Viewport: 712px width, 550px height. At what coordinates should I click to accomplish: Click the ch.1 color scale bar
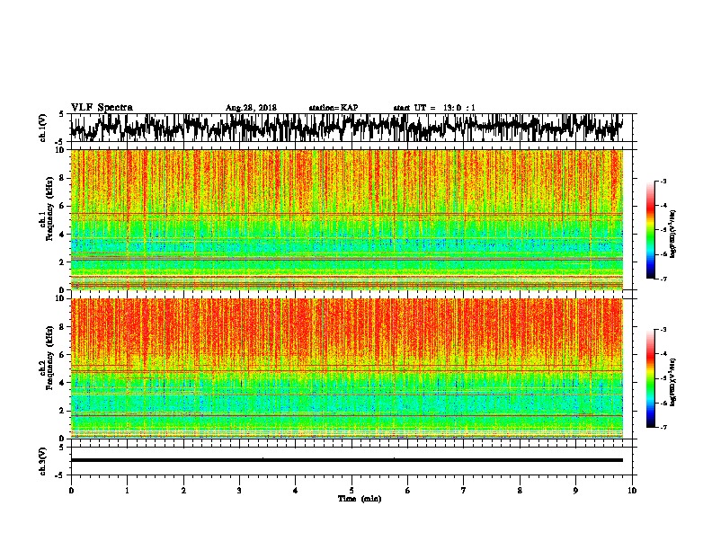click(x=650, y=230)
